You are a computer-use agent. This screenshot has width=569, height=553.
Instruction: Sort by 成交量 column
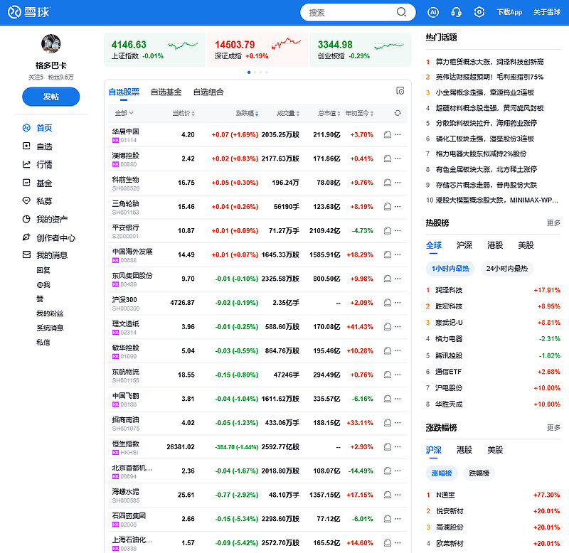click(288, 113)
